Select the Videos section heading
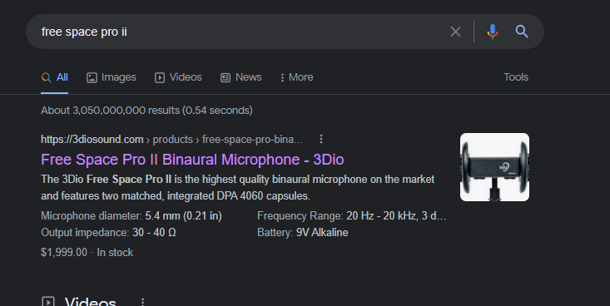610x306 pixels. click(x=90, y=301)
